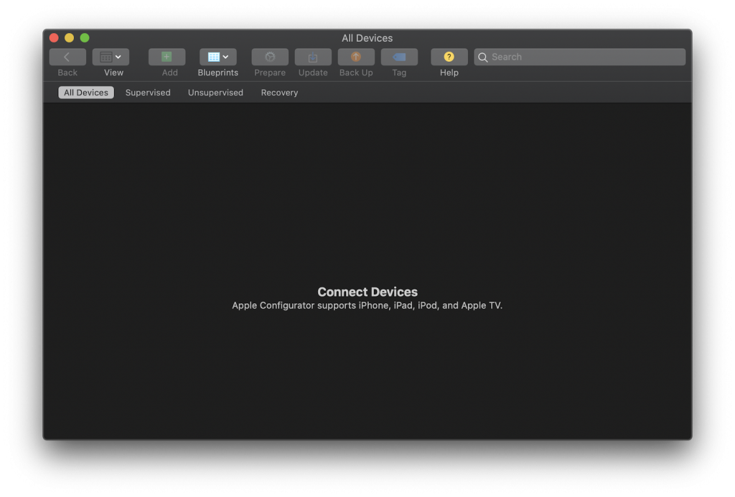Switch to the Recovery tab
Screen dimensions: 735x497
(279, 92)
